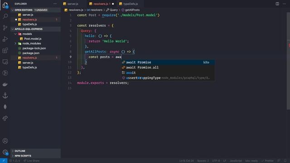
Task: Switch to the resolvers.js tab
Action: click(x=101, y=4)
